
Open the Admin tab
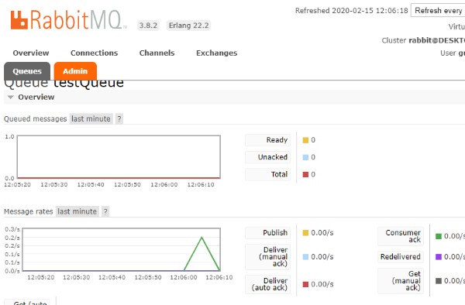point(75,71)
